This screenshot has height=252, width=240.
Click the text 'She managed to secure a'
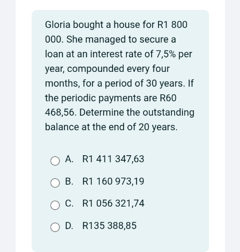point(121,39)
